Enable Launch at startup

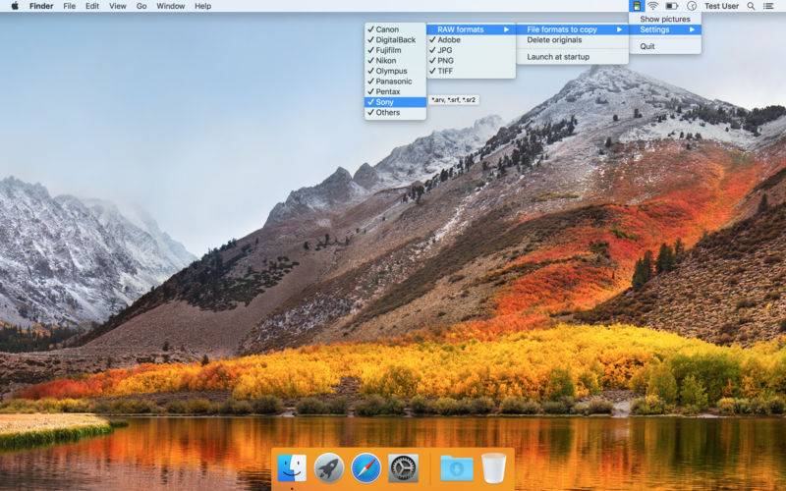tap(573, 57)
